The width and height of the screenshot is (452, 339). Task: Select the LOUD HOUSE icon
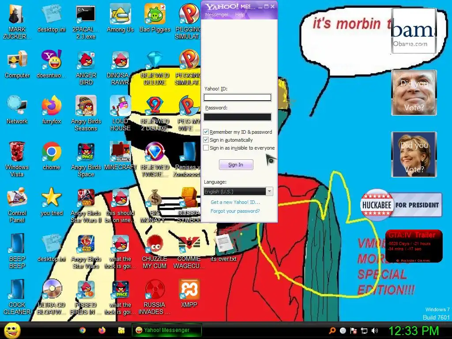[120, 113]
